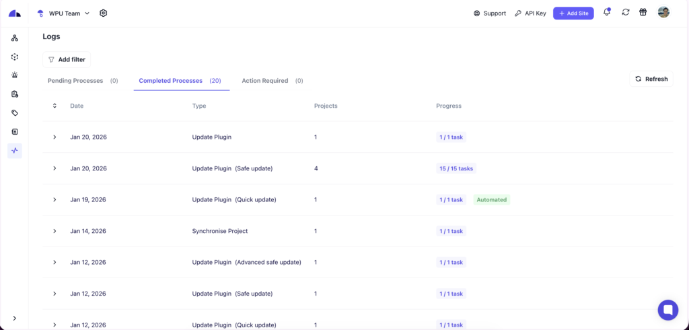Switch to Action Required tab
The width and height of the screenshot is (689, 330).
pos(273,81)
